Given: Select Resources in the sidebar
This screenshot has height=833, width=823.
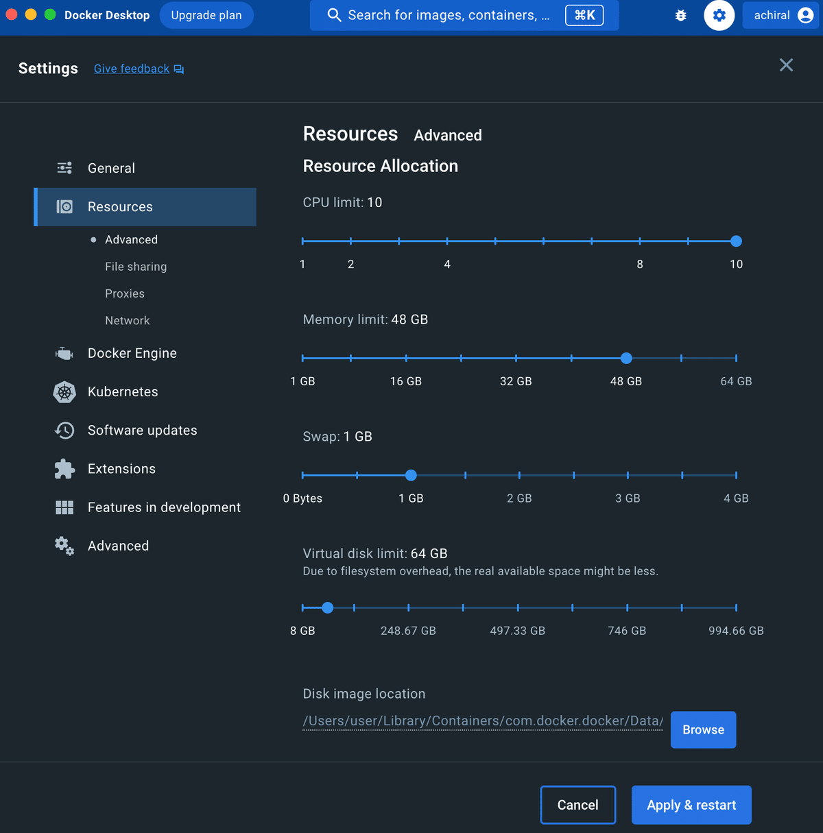Looking at the screenshot, I should click(x=145, y=206).
